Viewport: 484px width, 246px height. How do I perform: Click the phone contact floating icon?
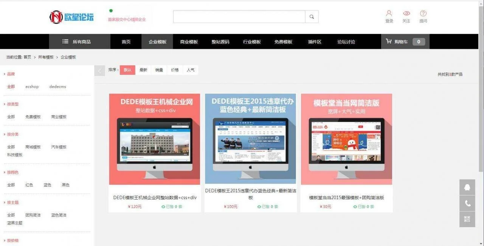[467, 203]
